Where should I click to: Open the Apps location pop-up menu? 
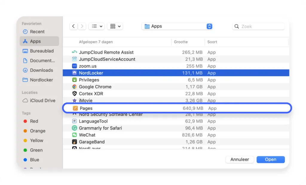coord(177,26)
